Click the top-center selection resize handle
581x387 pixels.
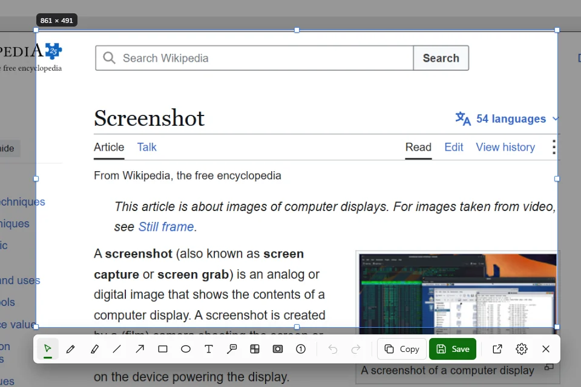(297, 30)
